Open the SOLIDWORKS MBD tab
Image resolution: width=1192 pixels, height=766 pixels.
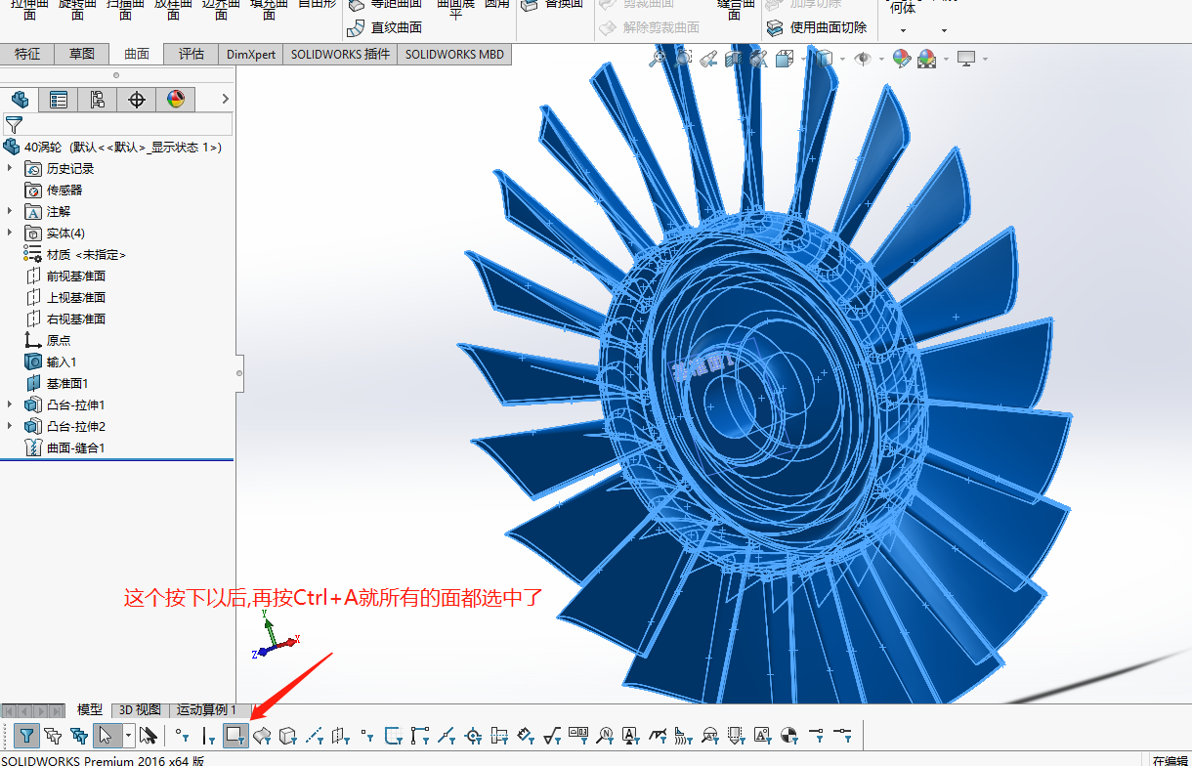point(454,54)
